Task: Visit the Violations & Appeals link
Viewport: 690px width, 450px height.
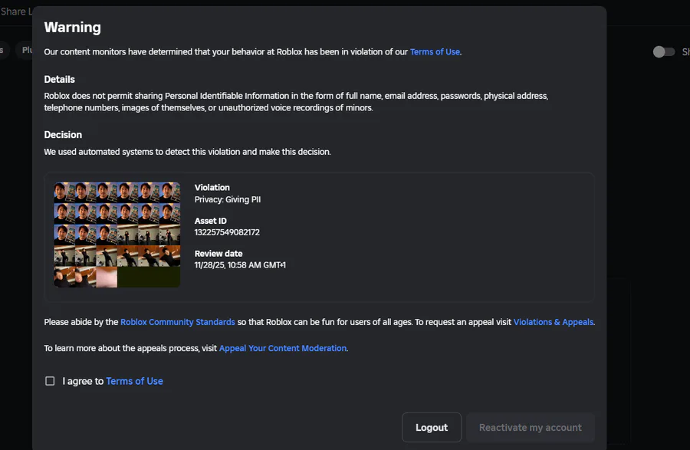Action: 553,323
